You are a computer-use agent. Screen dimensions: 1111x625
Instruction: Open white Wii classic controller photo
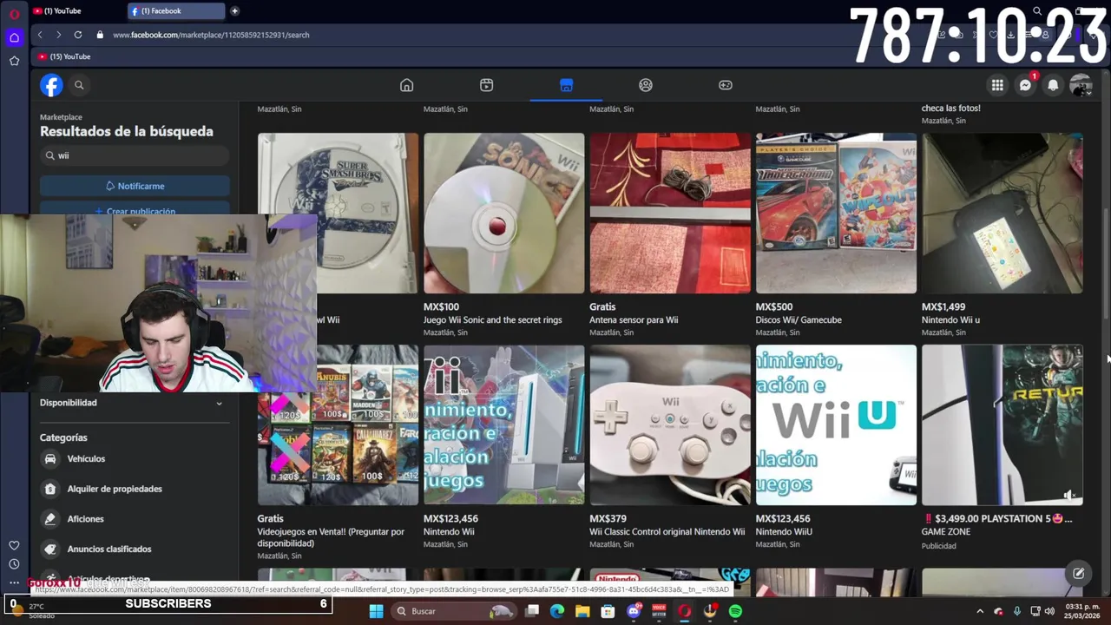coord(670,425)
